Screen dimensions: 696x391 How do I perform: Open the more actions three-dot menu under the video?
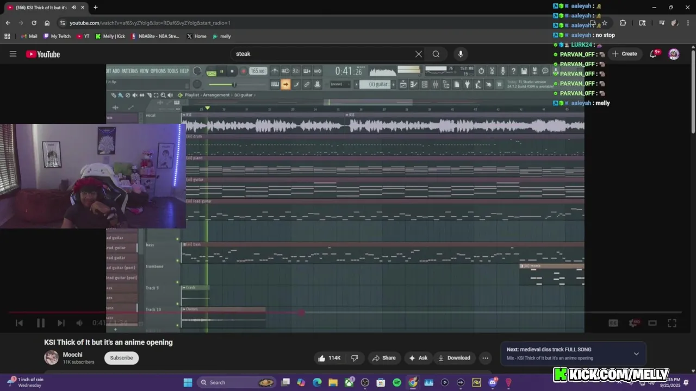tap(485, 358)
